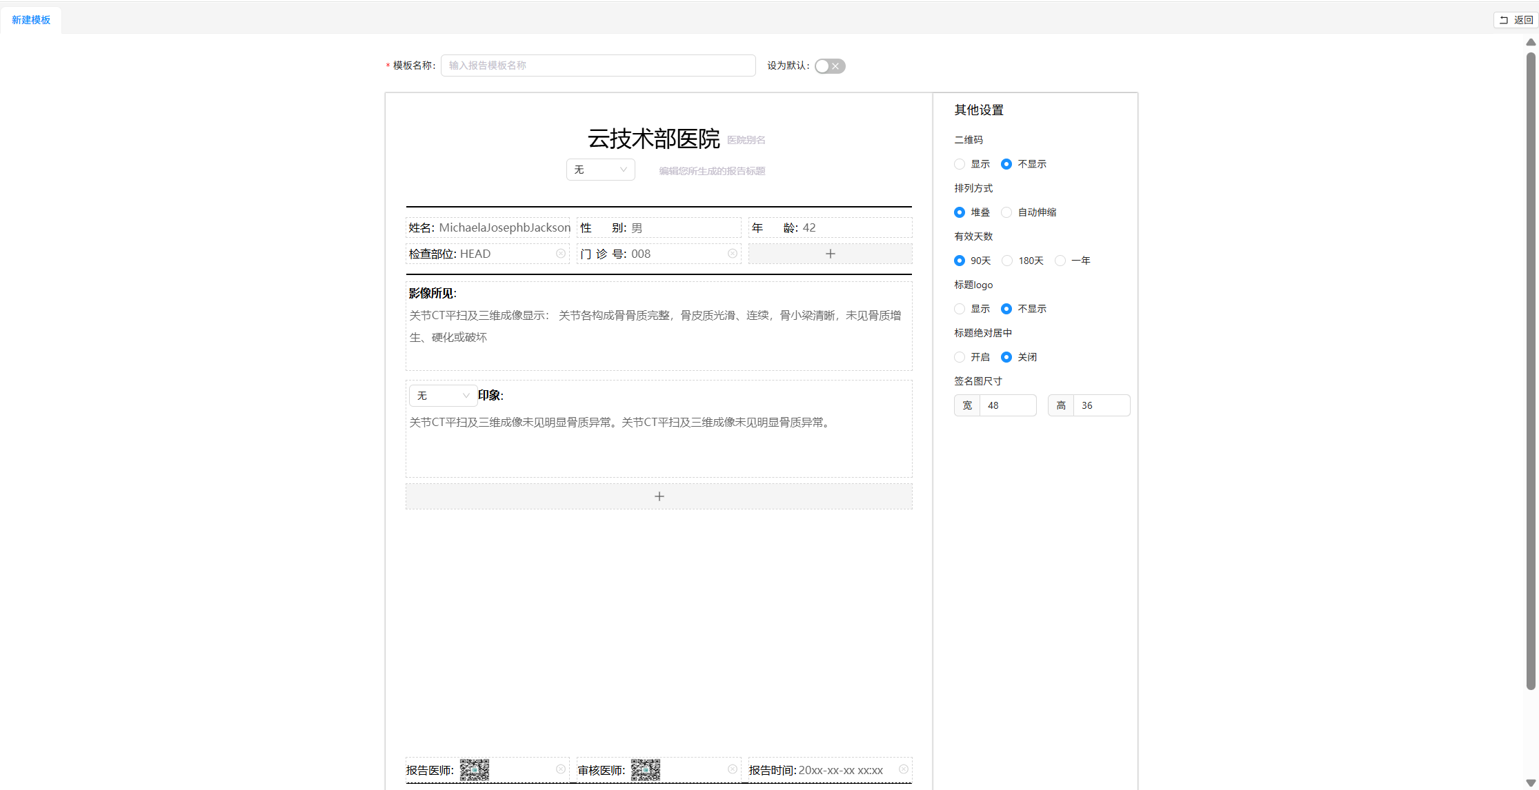Click the plus icon to add a report section
This screenshot has height=790, width=1539.
pyautogui.click(x=659, y=496)
